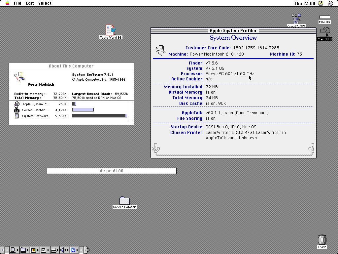Click the 'Machine ID: 75' label
The image size is (338, 254).
coord(286,54)
